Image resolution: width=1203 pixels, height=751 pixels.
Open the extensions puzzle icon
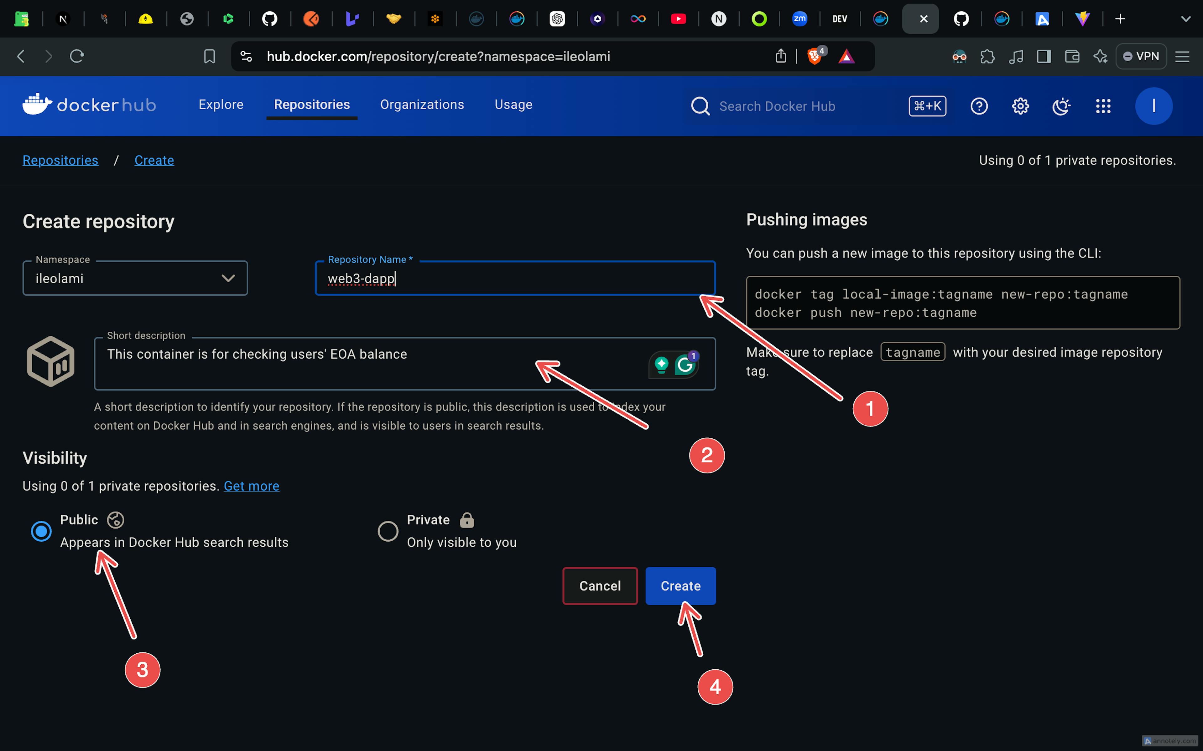(x=987, y=56)
